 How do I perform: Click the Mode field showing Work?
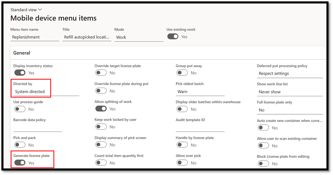pyautogui.click(x=138, y=37)
